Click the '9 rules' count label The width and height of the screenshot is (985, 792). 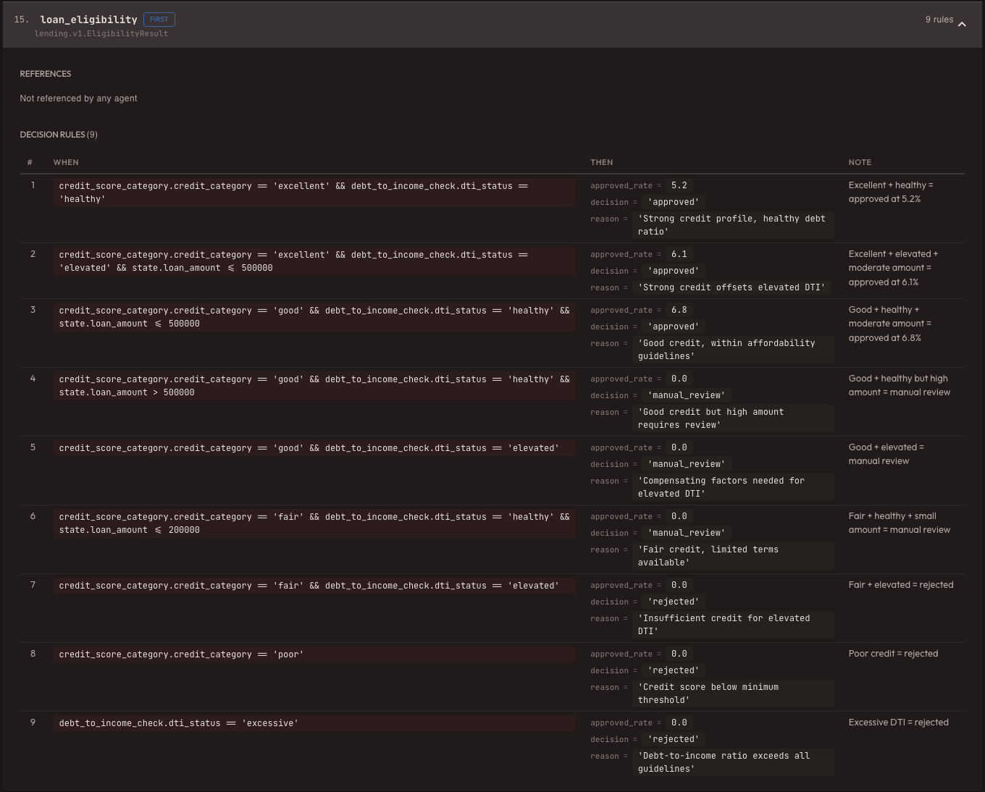click(x=939, y=20)
